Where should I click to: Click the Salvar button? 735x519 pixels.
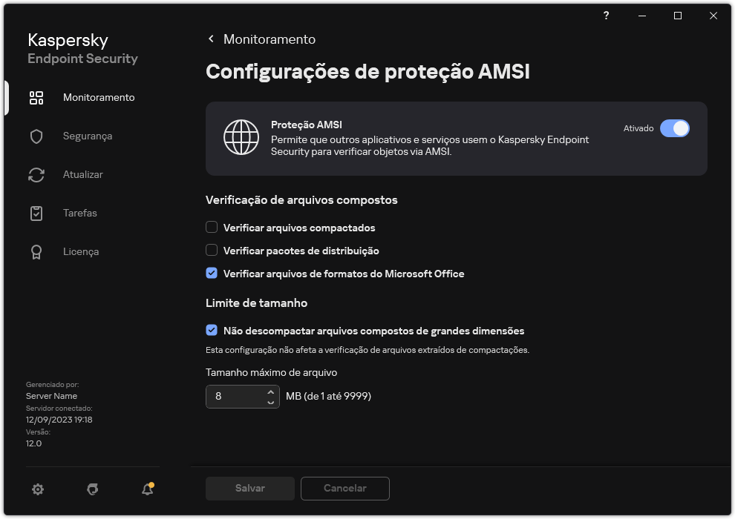249,489
